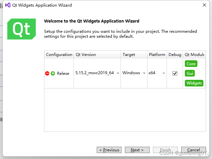Image resolution: width=212 pixels, height=159 pixels.
Task: Click the Target column header
Action: coord(134,54)
